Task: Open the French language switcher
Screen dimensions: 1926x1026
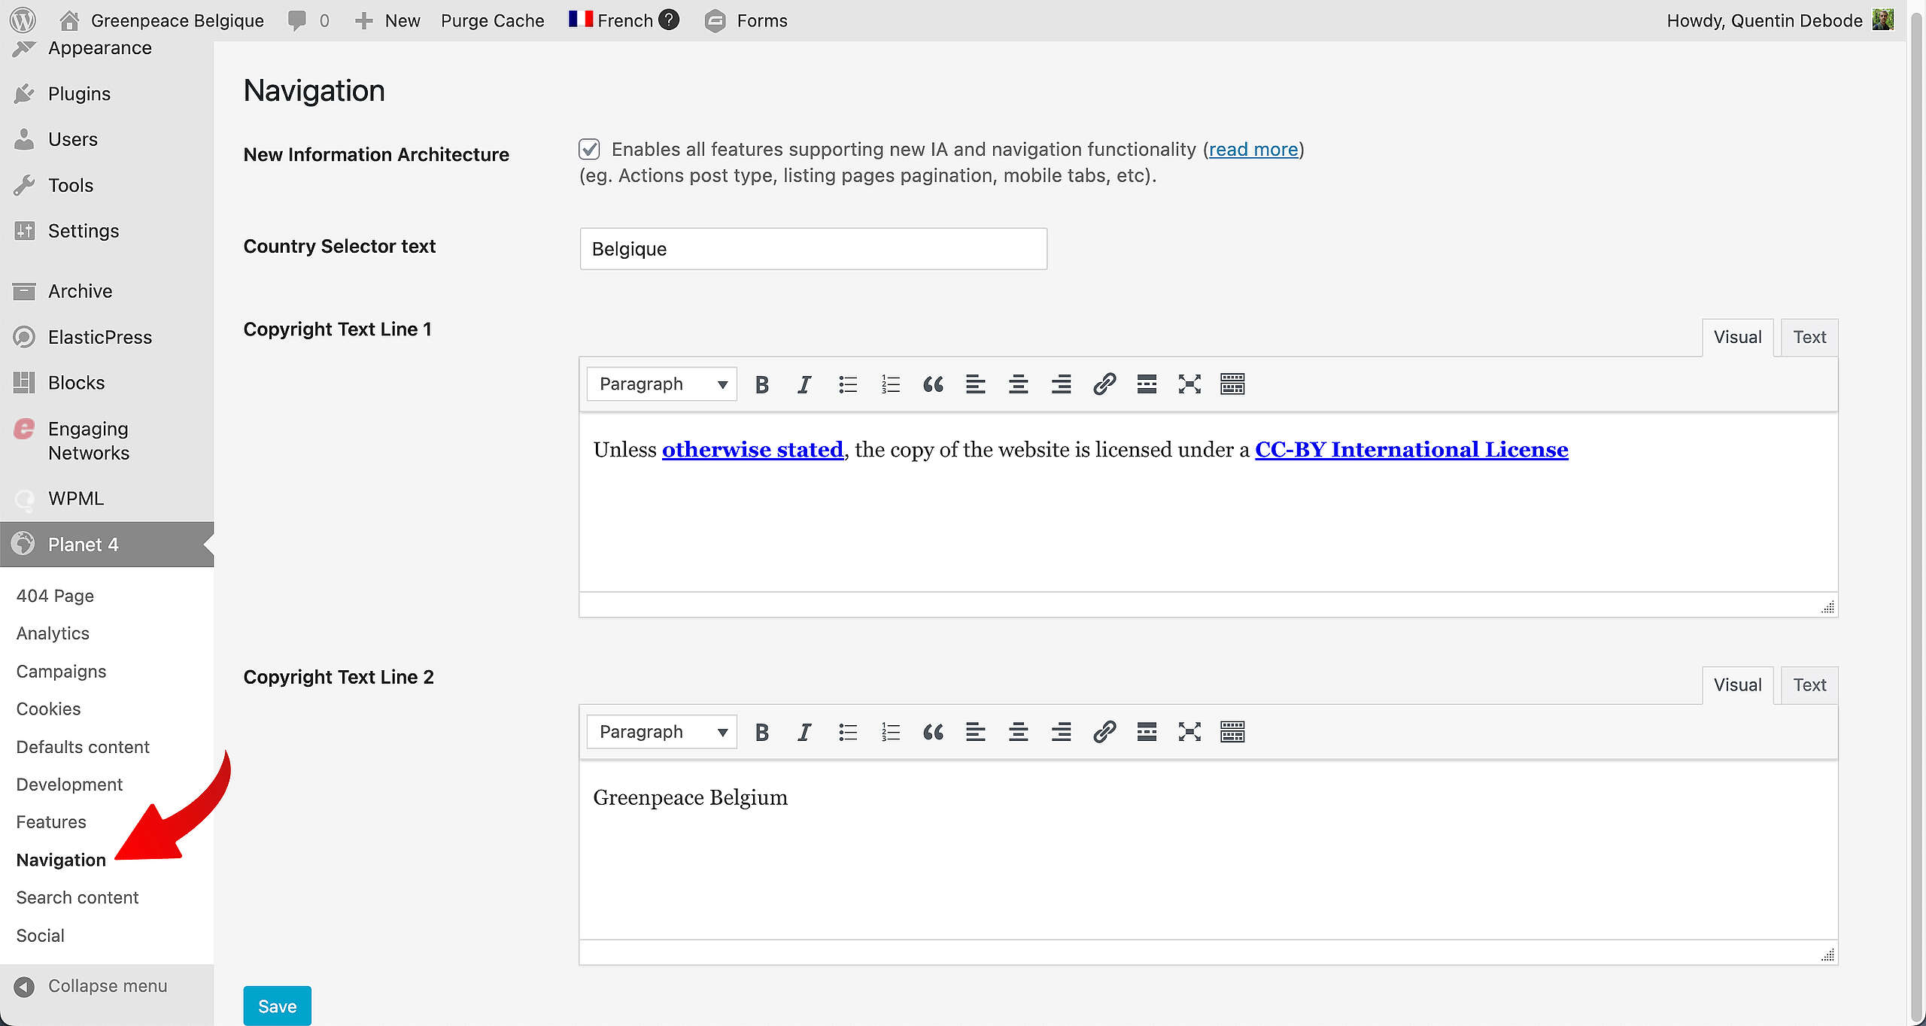Action: click(x=611, y=20)
